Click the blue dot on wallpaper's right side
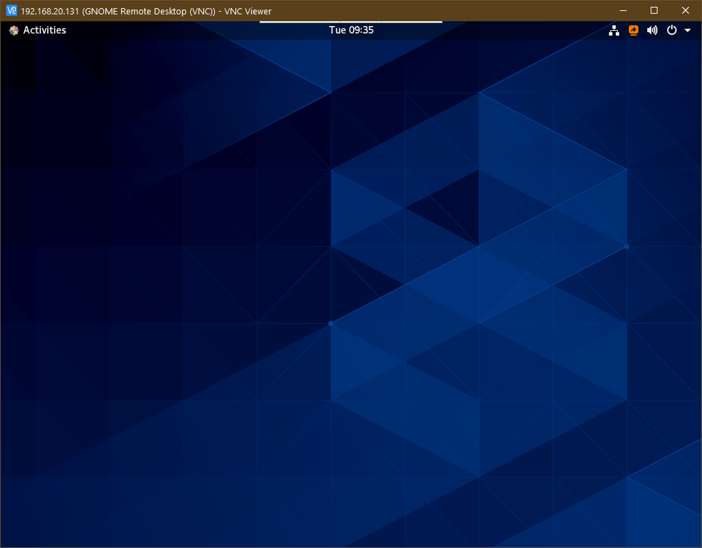This screenshot has width=702, height=548. 626,246
